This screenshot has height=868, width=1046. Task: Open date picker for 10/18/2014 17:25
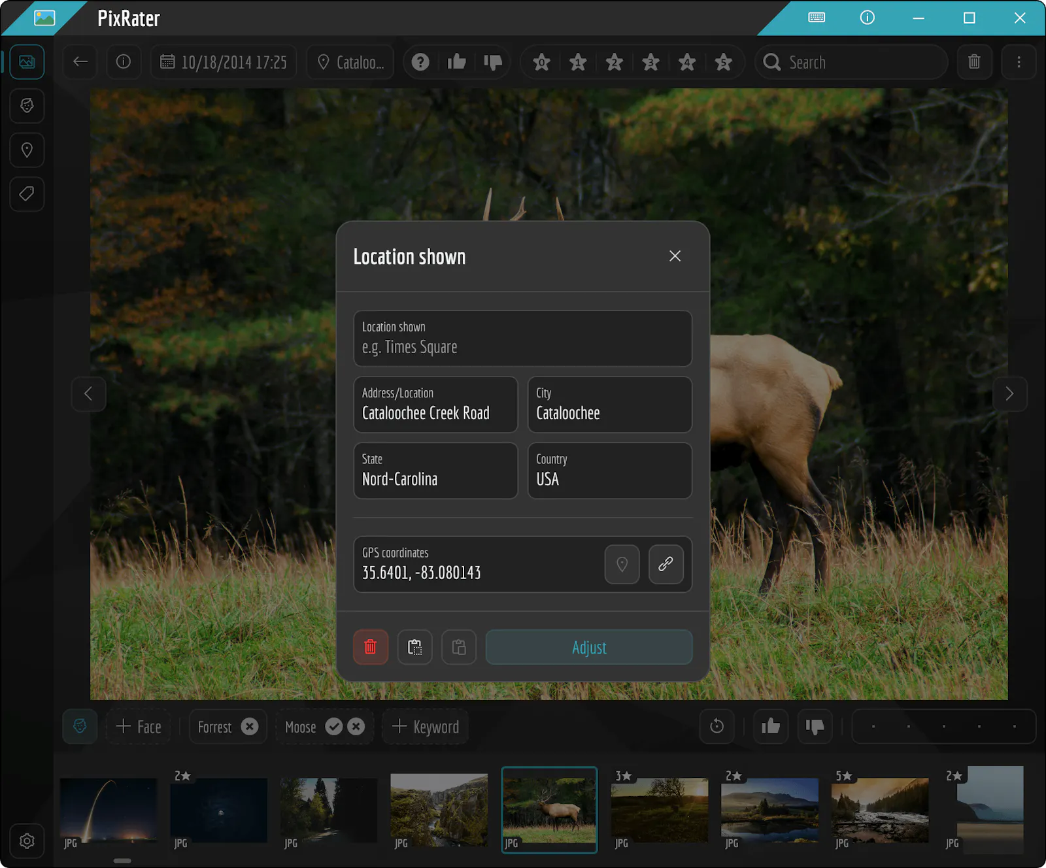point(224,62)
